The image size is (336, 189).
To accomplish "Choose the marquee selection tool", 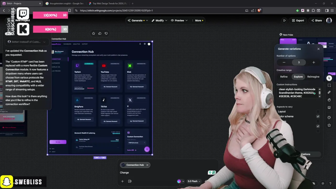I will point(329,85).
